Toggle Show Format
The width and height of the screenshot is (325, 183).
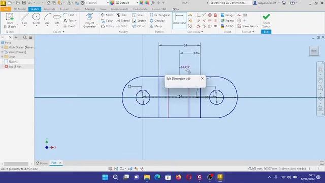248,26
